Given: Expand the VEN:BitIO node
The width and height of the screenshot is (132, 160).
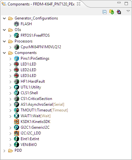Looking at the screenshot, I should [10, 145].
